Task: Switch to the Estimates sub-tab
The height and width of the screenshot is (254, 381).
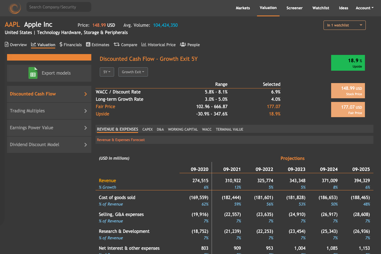Action: click(x=98, y=44)
